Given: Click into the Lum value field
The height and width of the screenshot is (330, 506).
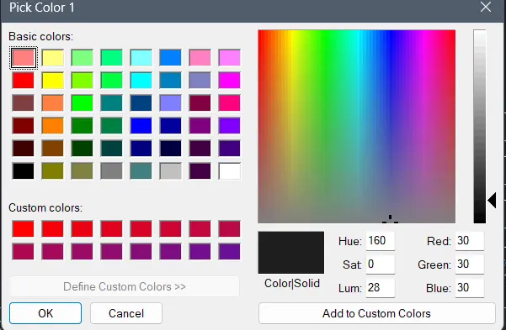Looking at the screenshot, I should coord(381,288).
